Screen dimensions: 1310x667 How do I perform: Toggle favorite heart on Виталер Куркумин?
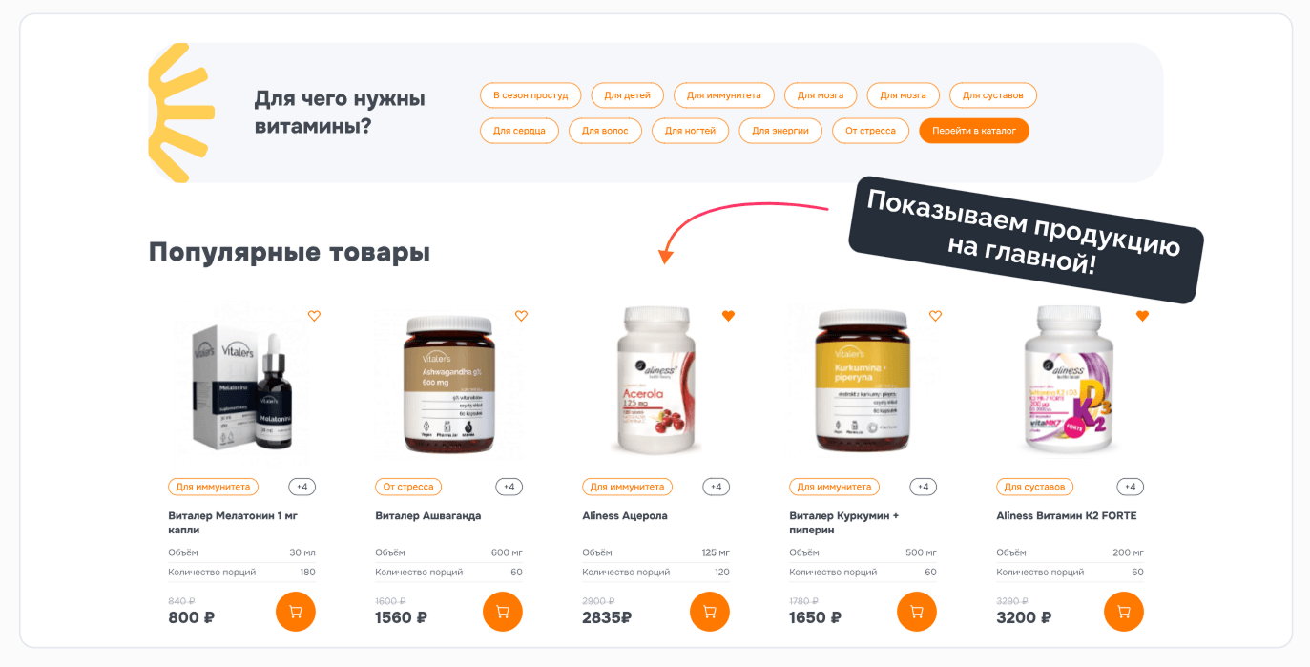click(936, 316)
